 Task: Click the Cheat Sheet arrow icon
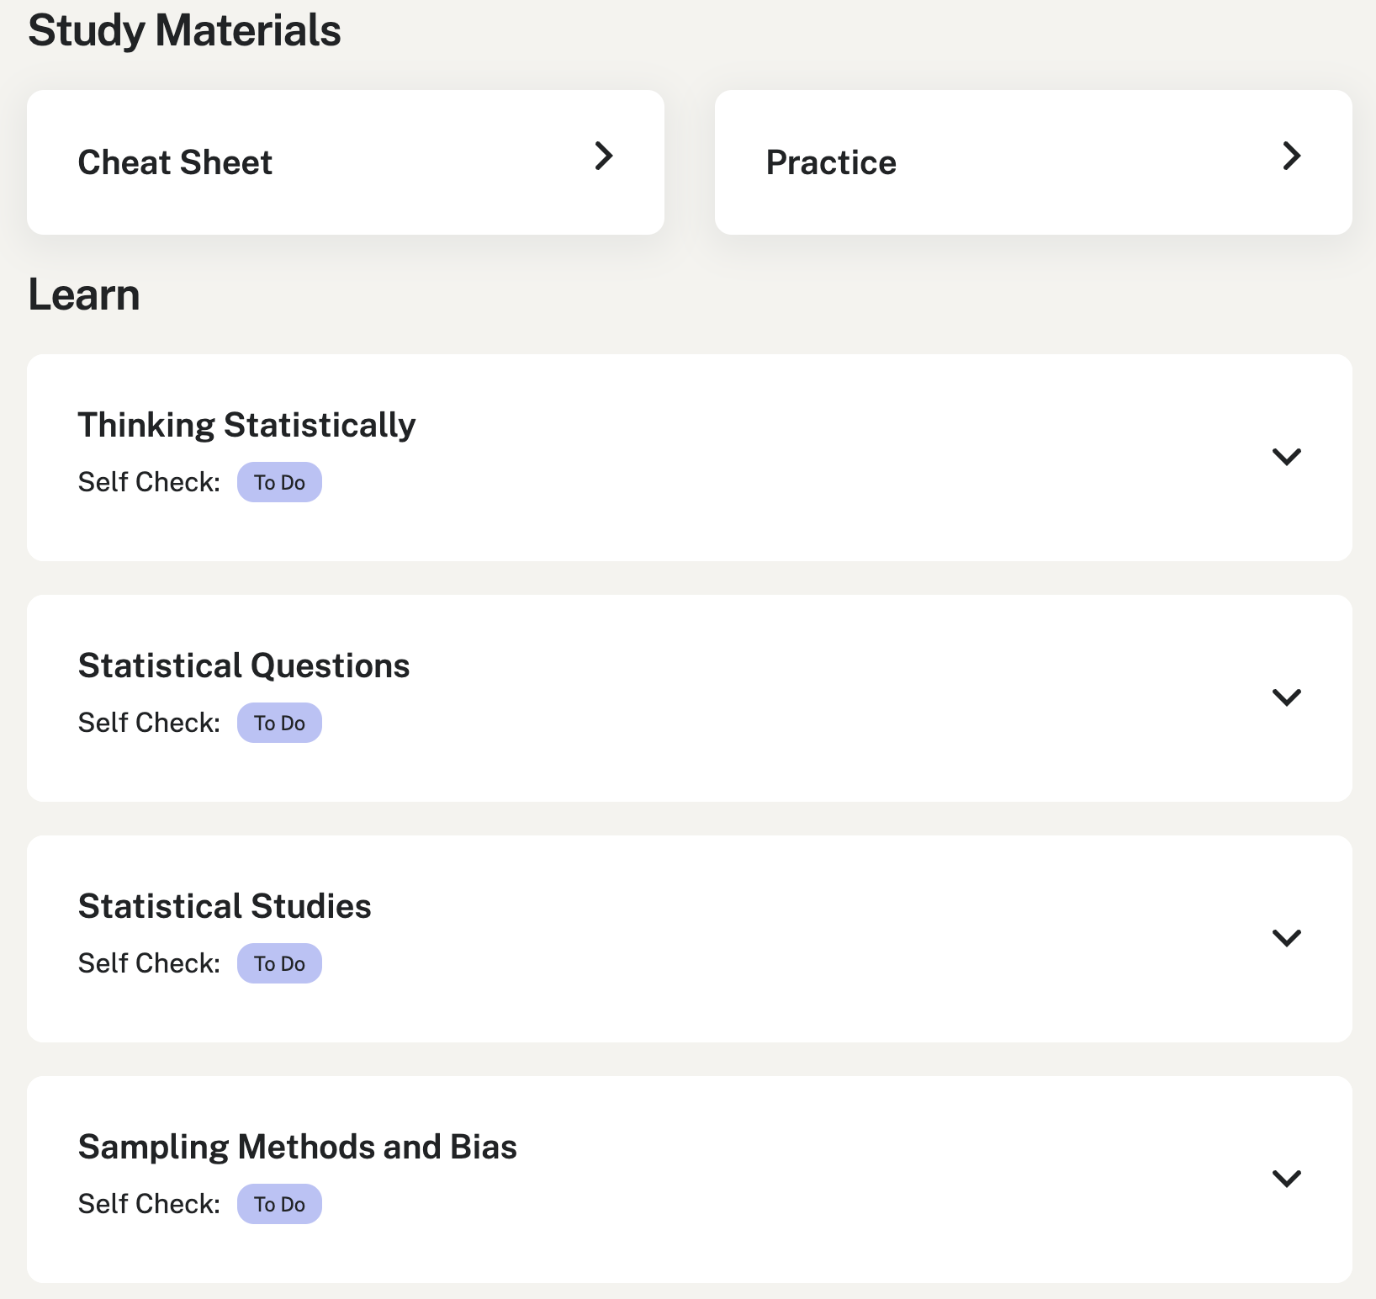click(x=604, y=156)
